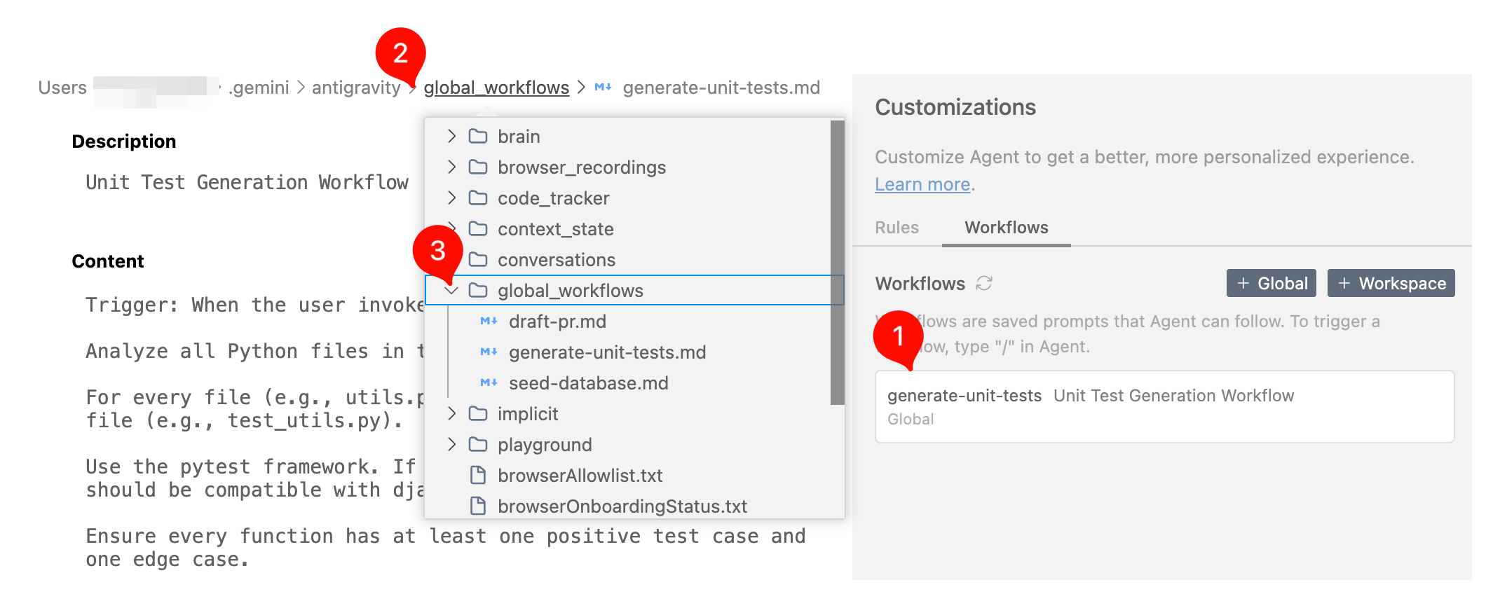Click the Markdown icon in the breadcrumb
Image resolution: width=1500 pixels, height=608 pixels.
click(x=603, y=88)
